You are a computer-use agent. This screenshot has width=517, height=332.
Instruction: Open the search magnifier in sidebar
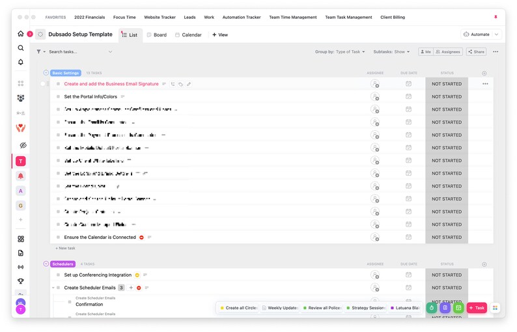20,48
